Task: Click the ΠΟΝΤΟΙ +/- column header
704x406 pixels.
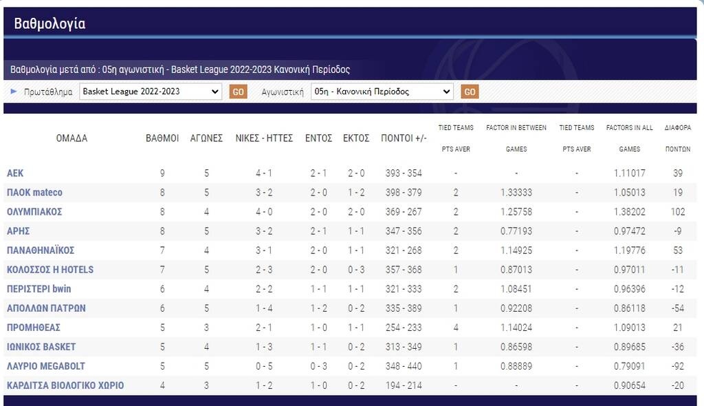Action: point(404,138)
